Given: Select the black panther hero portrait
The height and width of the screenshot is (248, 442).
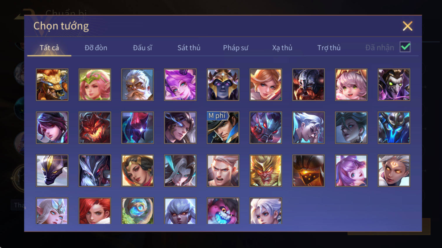Looking at the screenshot, I should point(52,170).
